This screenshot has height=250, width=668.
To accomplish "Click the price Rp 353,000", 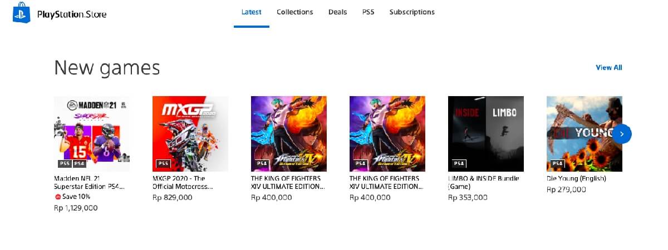I will (x=468, y=197).
